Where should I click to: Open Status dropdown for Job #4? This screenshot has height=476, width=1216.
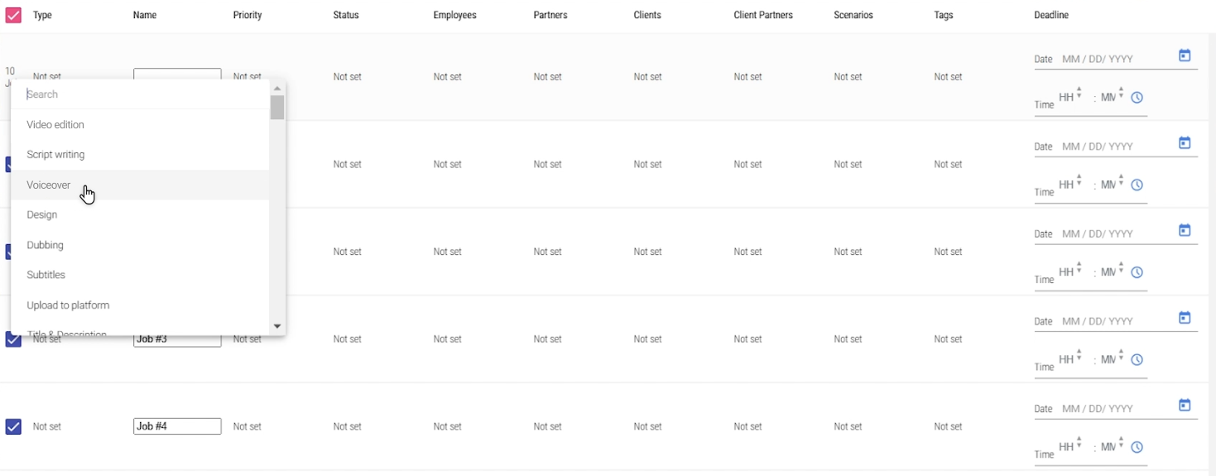pyautogui.click(x=347, y=427)
